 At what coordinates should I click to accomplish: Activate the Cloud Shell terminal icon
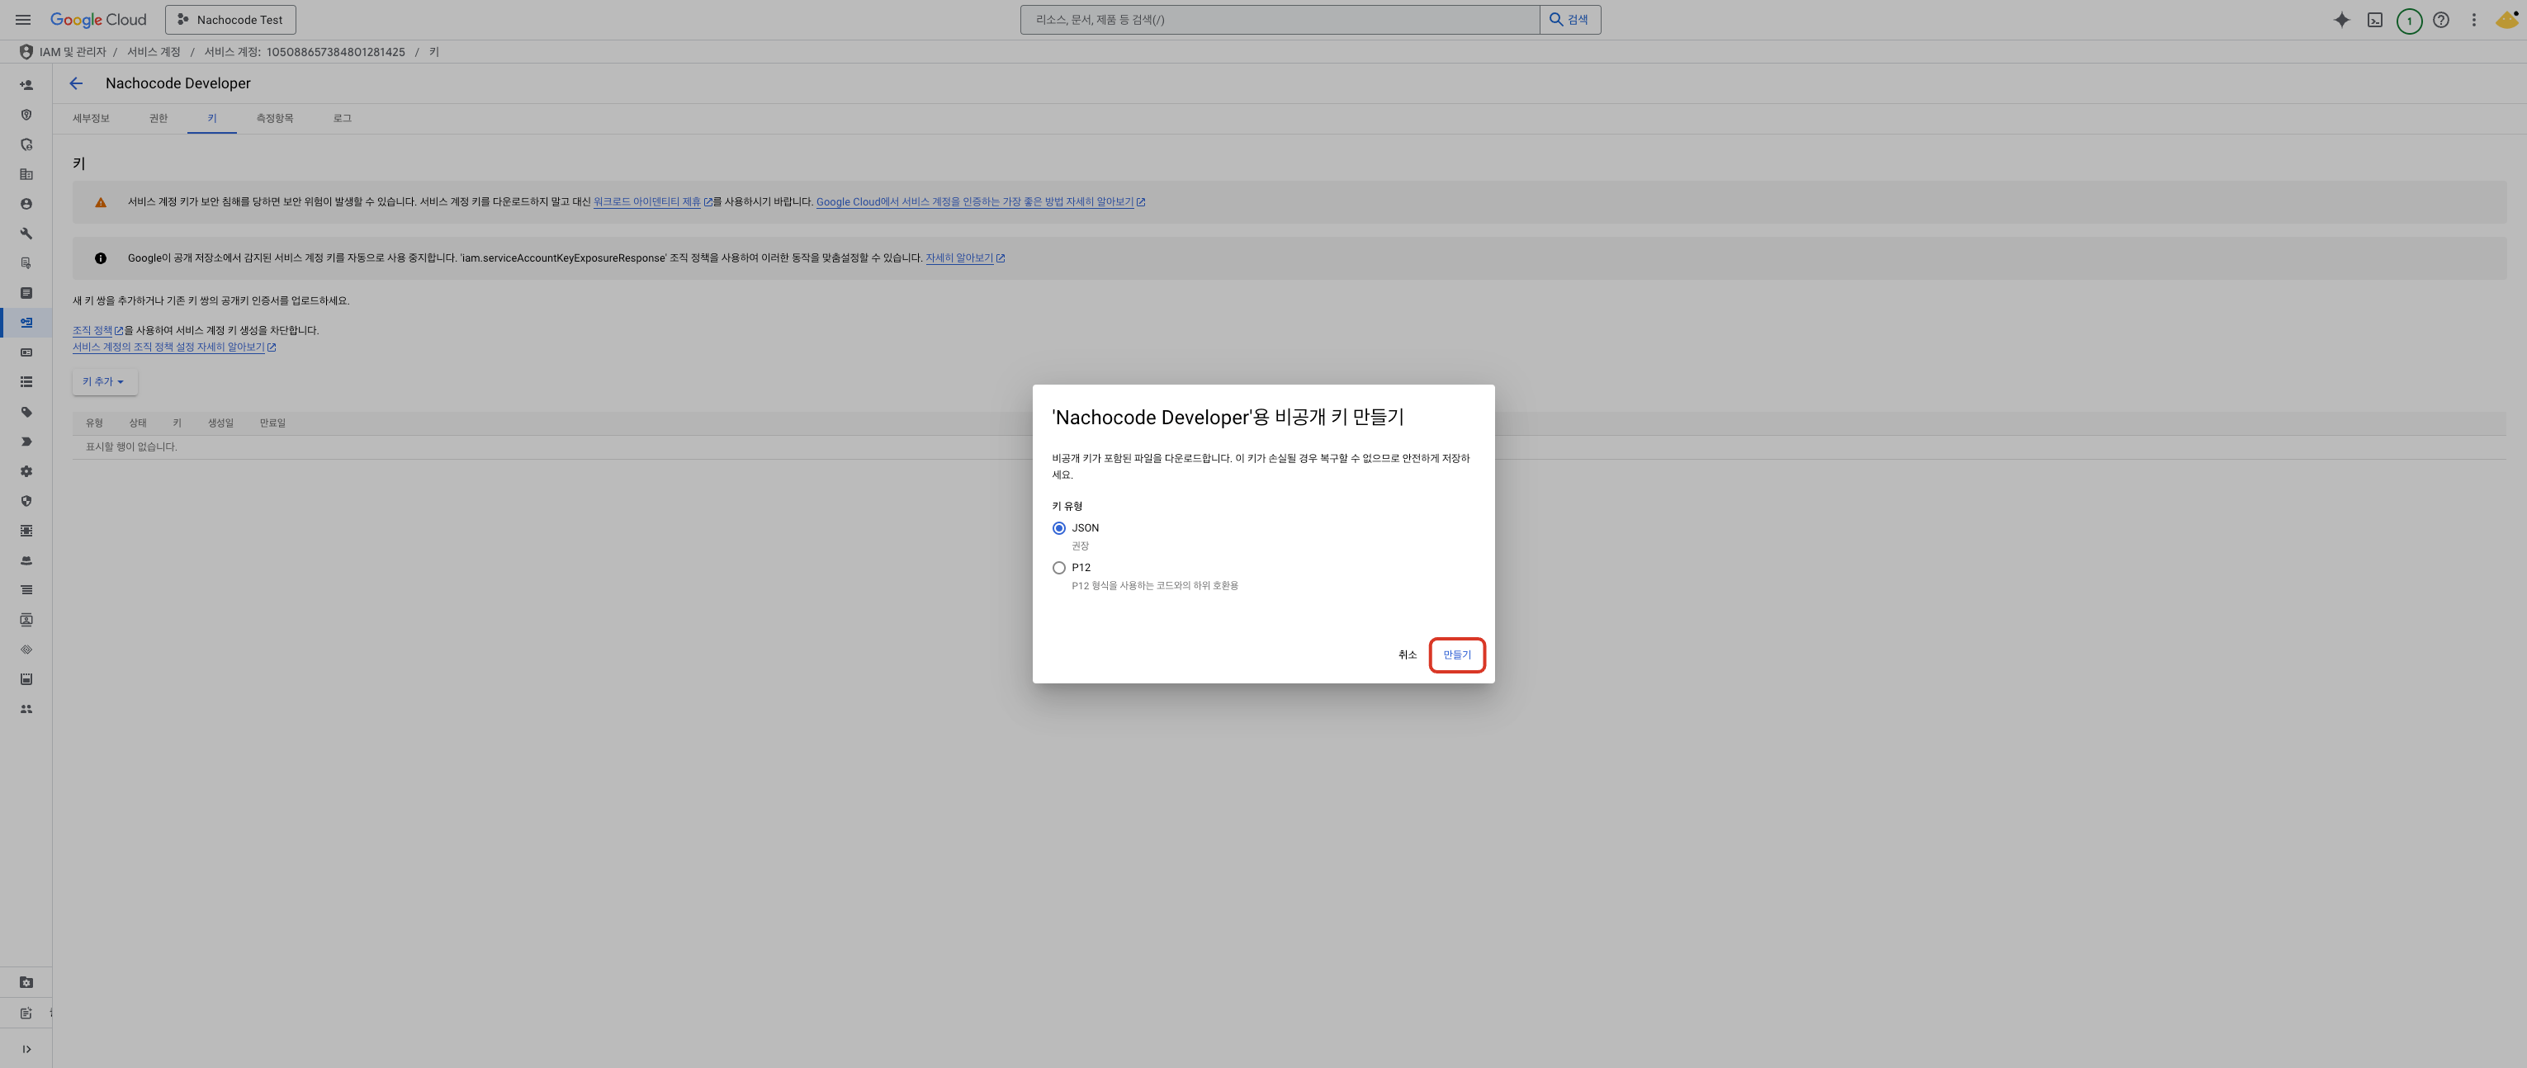click(2375, 20)
